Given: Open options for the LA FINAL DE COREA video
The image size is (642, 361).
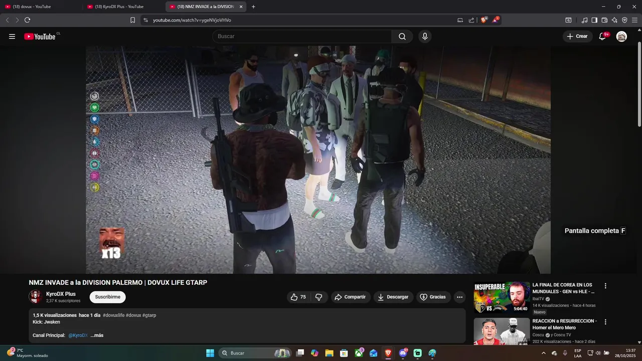Looking at the screenshot, I should (x=605, y=286).
